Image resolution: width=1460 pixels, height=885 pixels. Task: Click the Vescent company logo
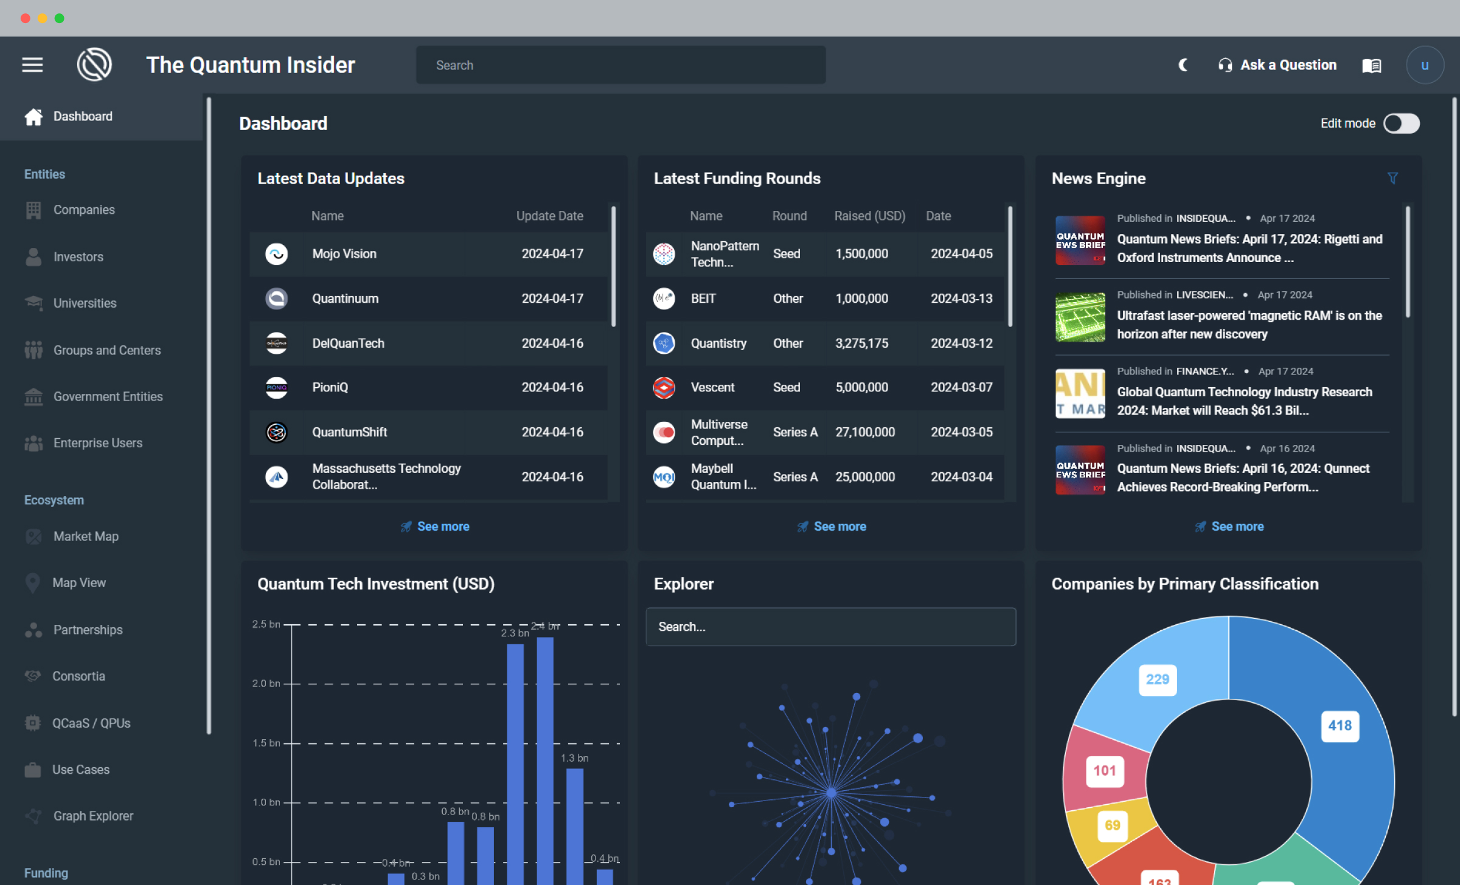pyautogui.click(x=664, y=388)
